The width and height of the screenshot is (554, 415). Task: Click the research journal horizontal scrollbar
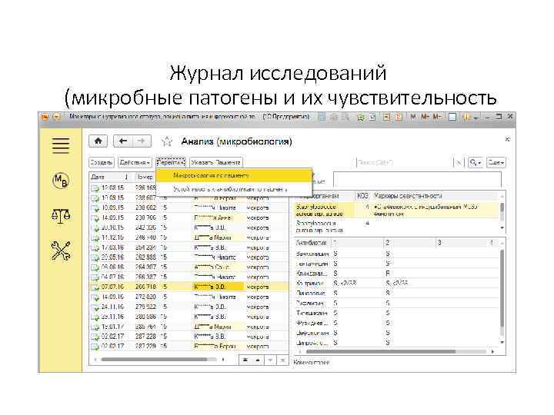154,360
